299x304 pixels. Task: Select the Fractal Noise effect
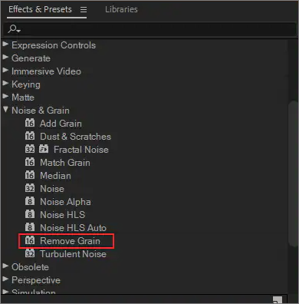pyautogui.click(x=81, y=150)
